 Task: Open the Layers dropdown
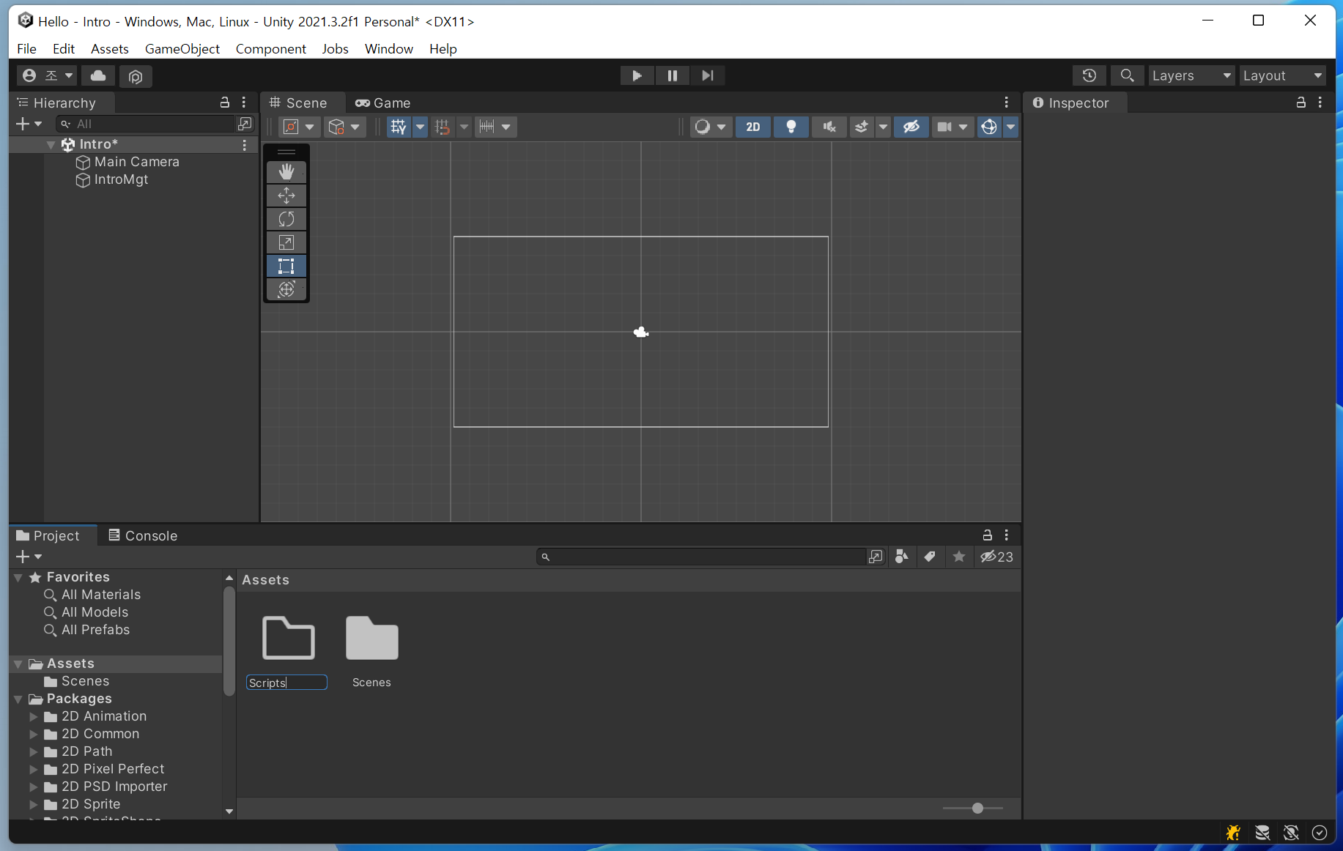pyautogui.click(x=1191, y=75)
